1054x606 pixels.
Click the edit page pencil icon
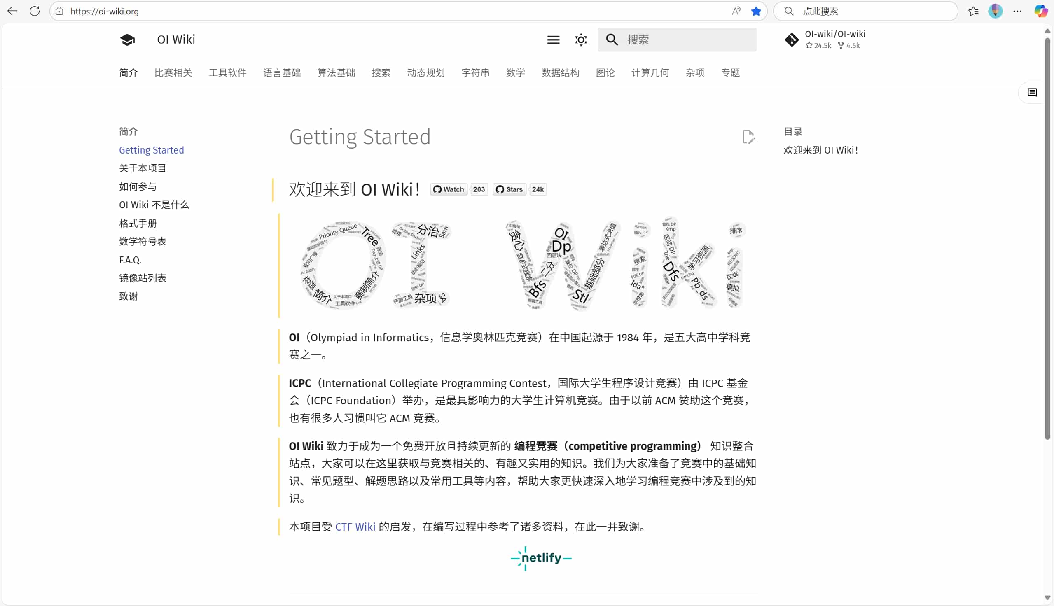click(748, 137)
